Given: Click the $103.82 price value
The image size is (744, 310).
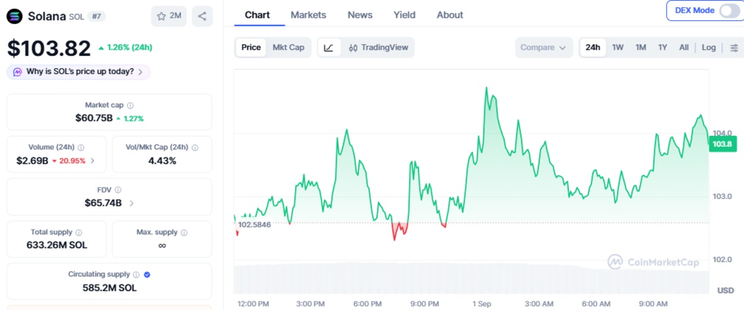Looking at the screenshot, I should (48, 48).
